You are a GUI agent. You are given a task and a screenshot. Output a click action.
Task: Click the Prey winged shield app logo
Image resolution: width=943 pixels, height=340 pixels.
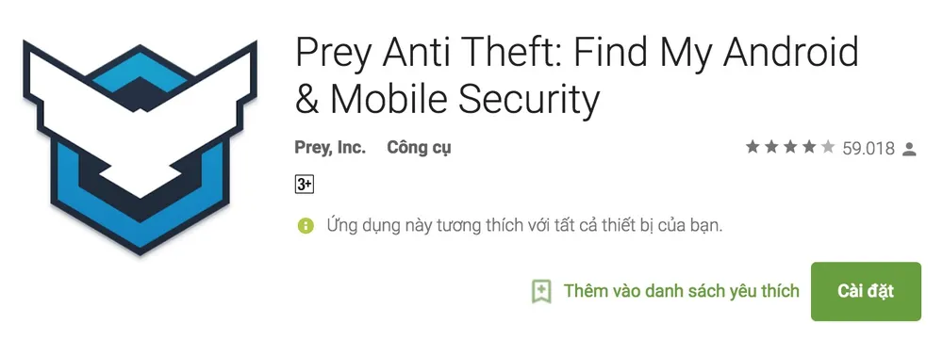pyautogui.click(x=141, y=147)
